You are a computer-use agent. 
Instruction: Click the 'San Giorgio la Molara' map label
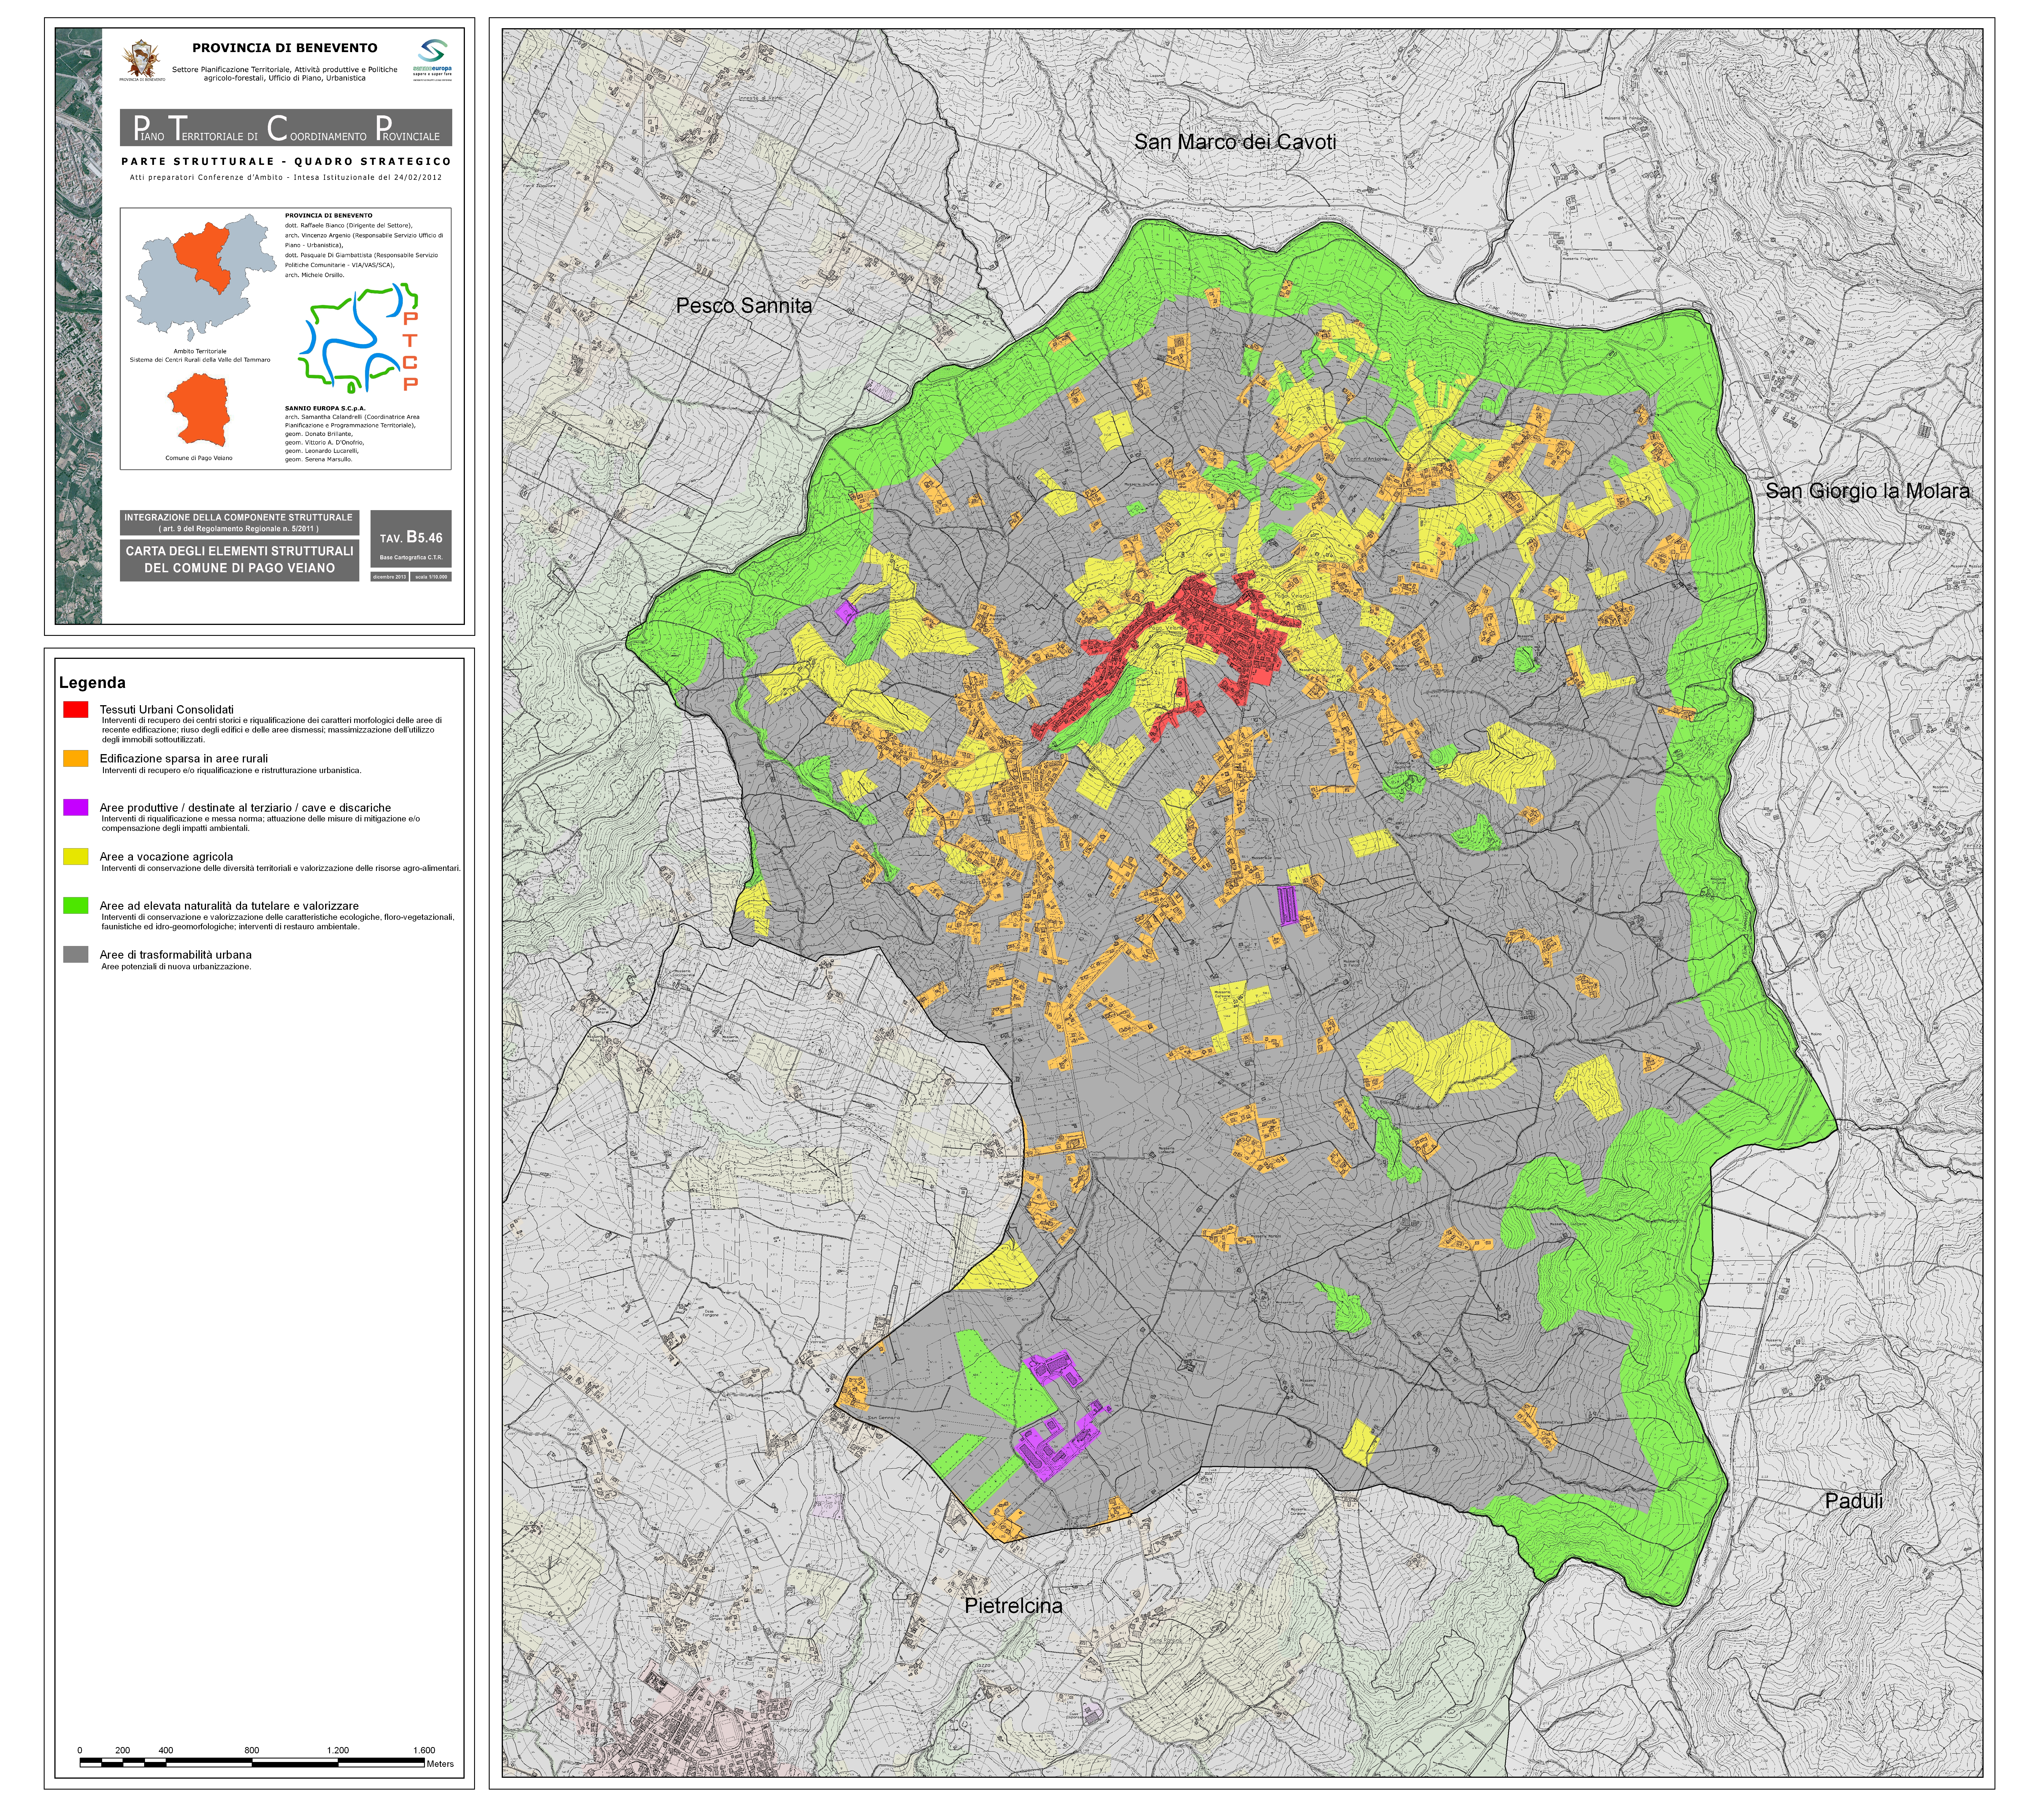(1867, 491)
